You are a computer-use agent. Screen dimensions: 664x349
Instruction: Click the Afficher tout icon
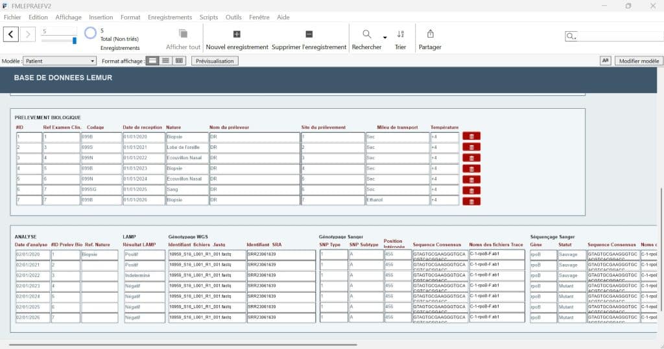(183, 34)
